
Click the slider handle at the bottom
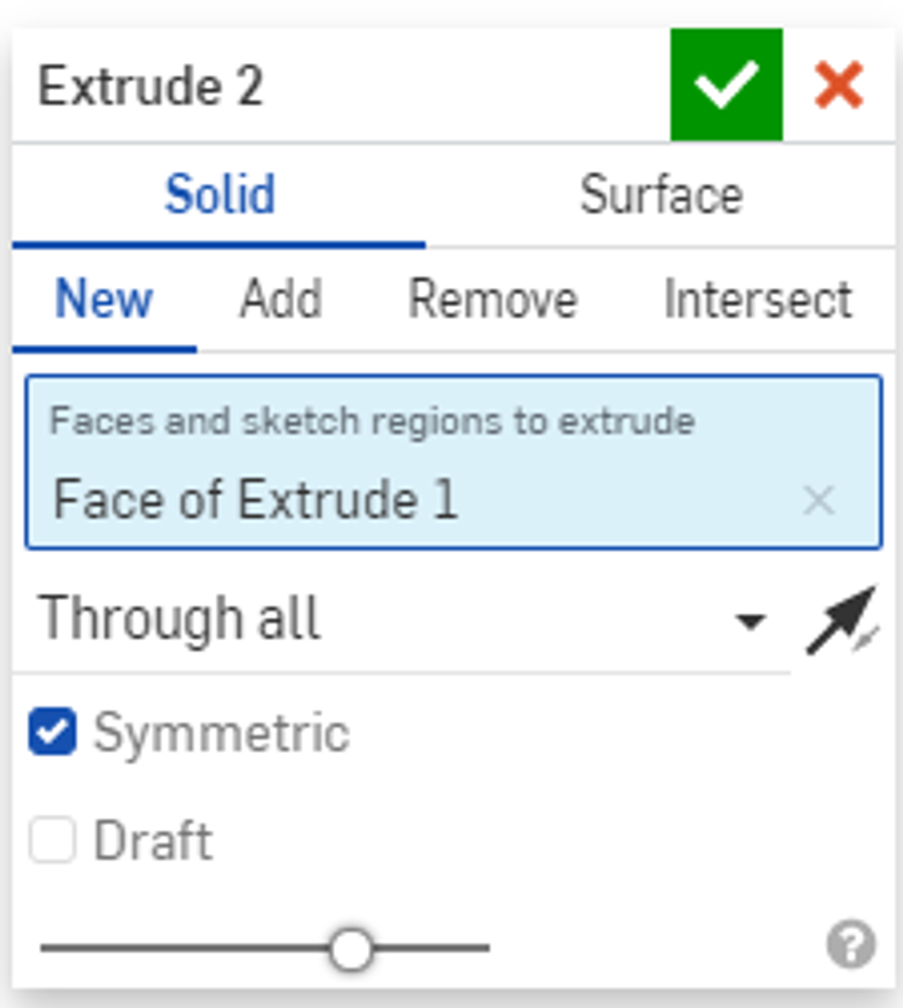click(x=350, y=948)
